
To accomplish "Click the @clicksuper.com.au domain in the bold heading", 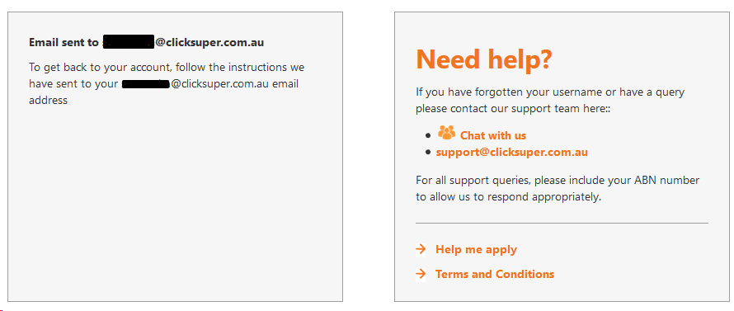I will point(209,43).
